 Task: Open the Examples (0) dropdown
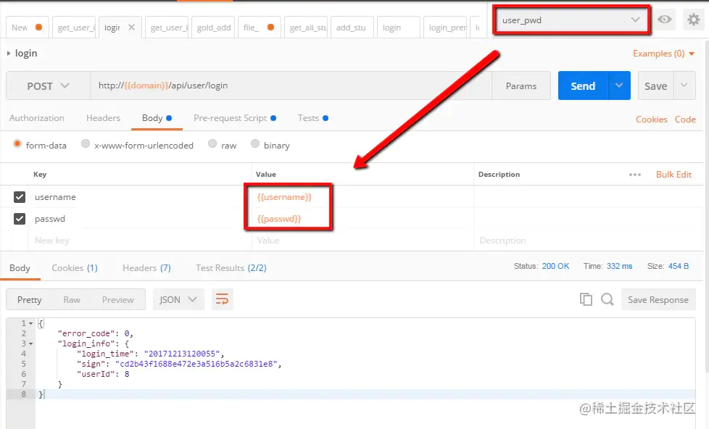[x=663, y=54]
